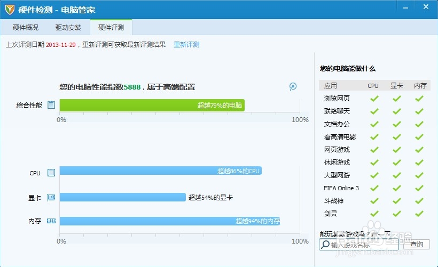Viewport: 438px width, 267px height.
Task: Click the 超越54%的显卡 text
Action: pos(210,197)
